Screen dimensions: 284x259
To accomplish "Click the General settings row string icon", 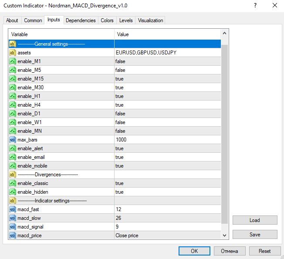I will (x=13, y=44).
